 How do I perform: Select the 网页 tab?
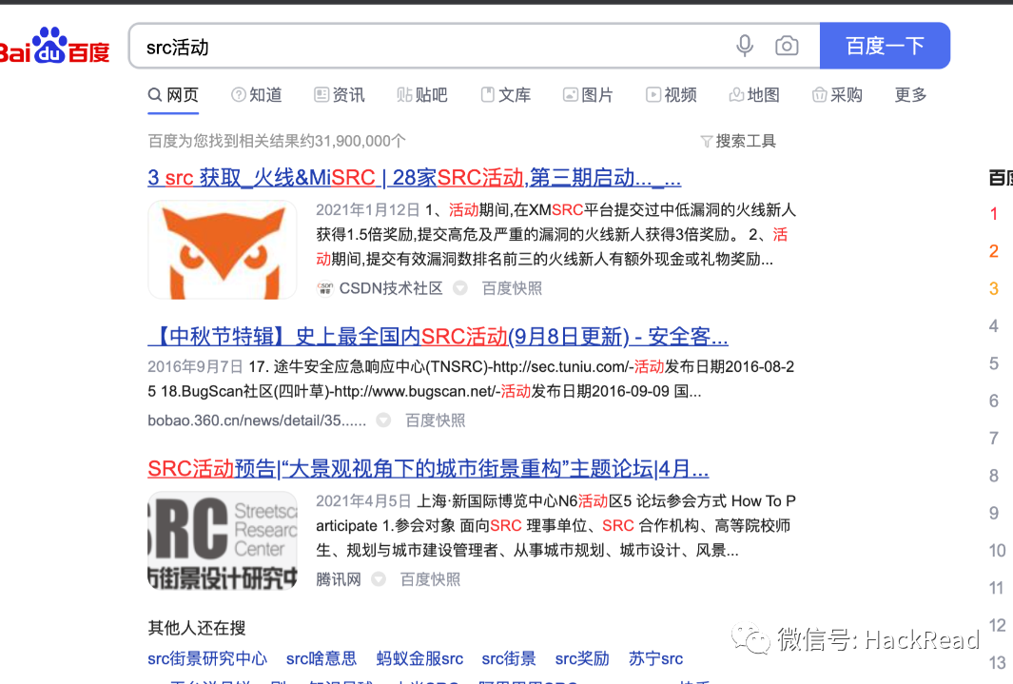(x=173, y=95)
